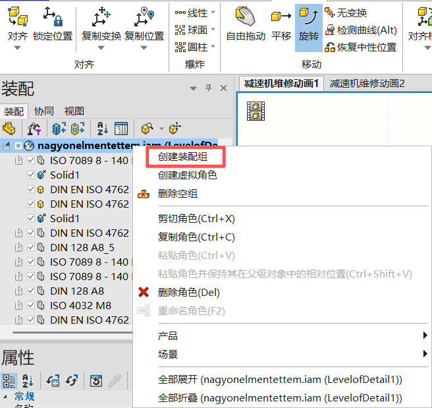
Task: Open dropdown arrow under 对齐 tool
Action: [17, 48]
